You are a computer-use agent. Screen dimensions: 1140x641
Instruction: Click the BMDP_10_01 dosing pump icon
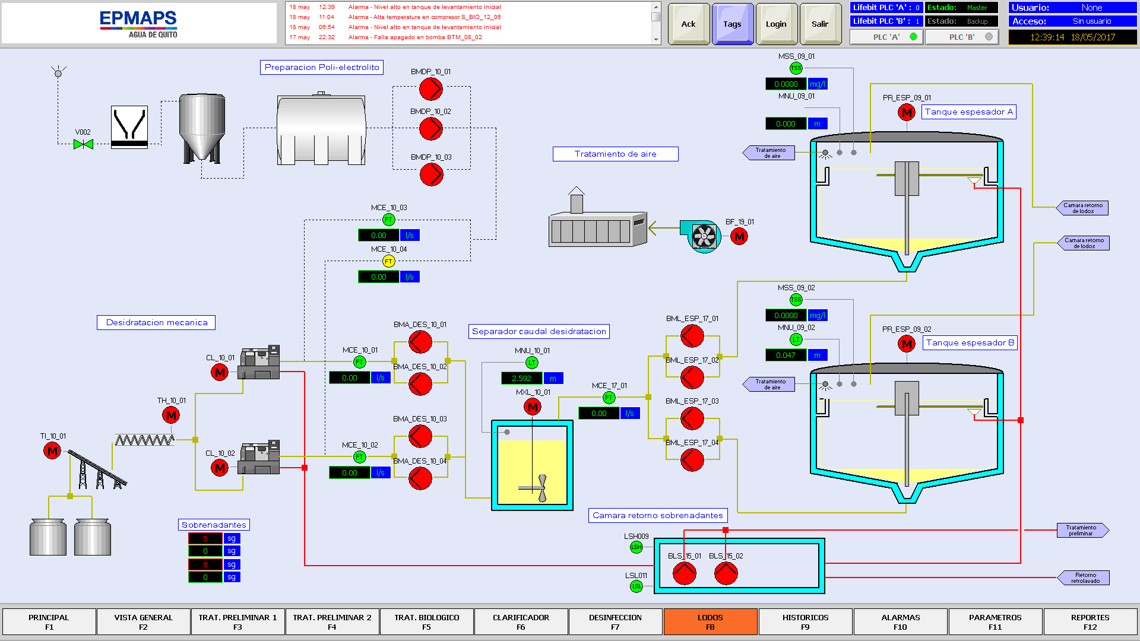coord(431,89)
